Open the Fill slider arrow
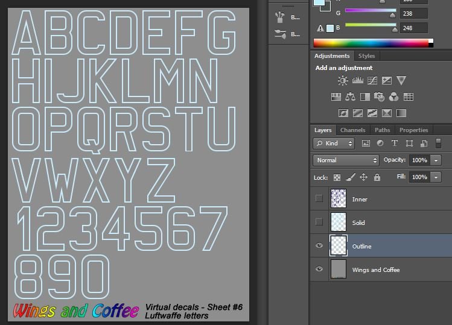 click(x=436, y=177)
